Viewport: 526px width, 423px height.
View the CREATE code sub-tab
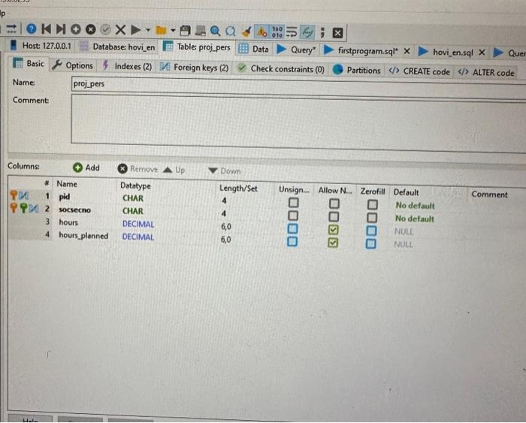point(419,71)
